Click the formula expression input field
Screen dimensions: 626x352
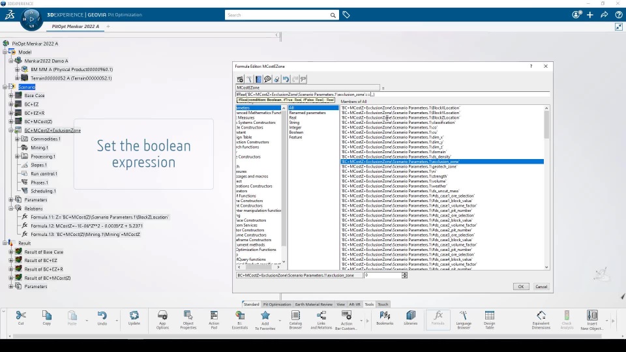(393, 95)
